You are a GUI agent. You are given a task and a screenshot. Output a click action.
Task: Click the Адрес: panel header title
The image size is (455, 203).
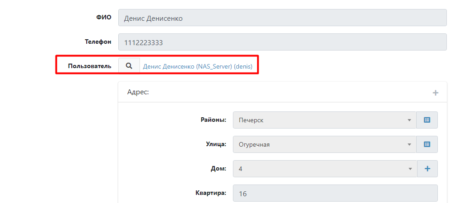click(138, 92)
